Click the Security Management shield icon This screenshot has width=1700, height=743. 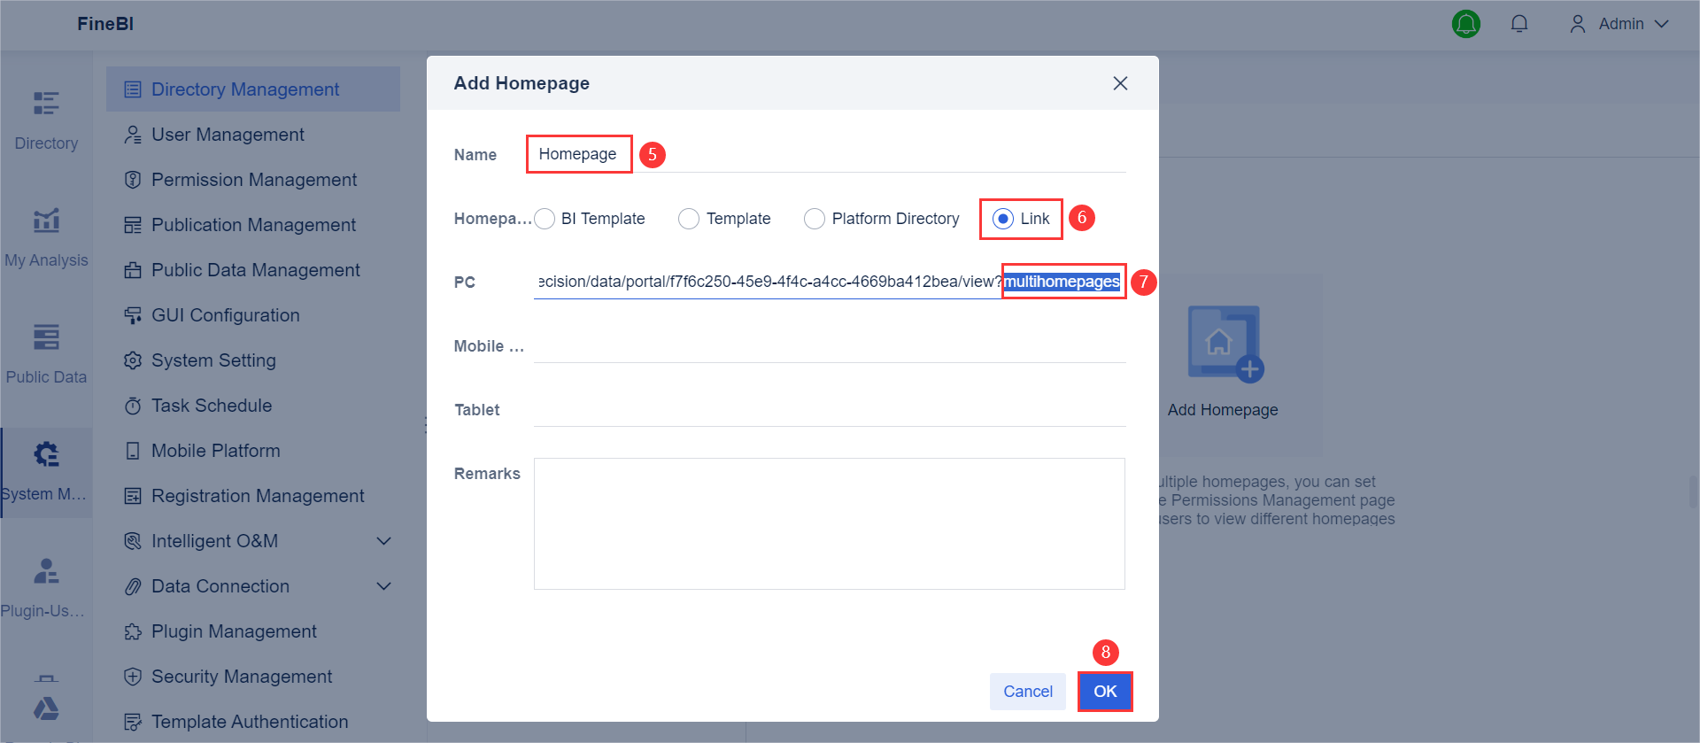(x=133, y=677)
